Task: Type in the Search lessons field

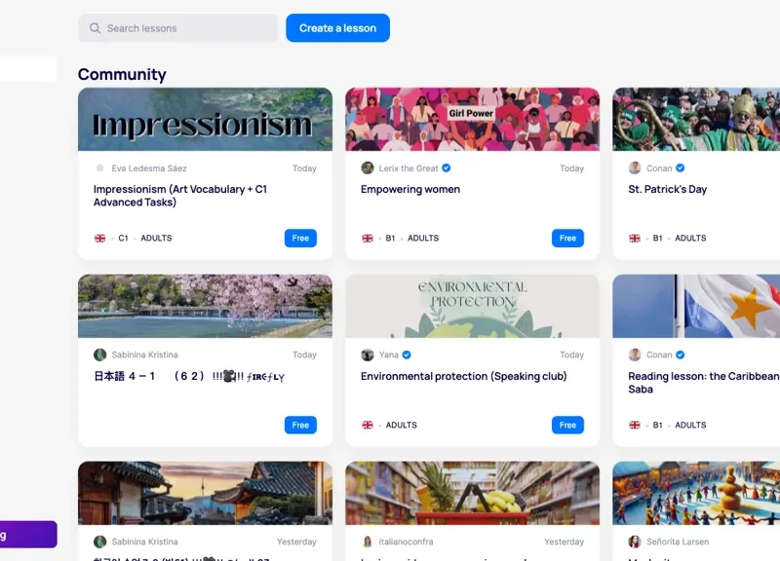Action: (x=185, y=28)
